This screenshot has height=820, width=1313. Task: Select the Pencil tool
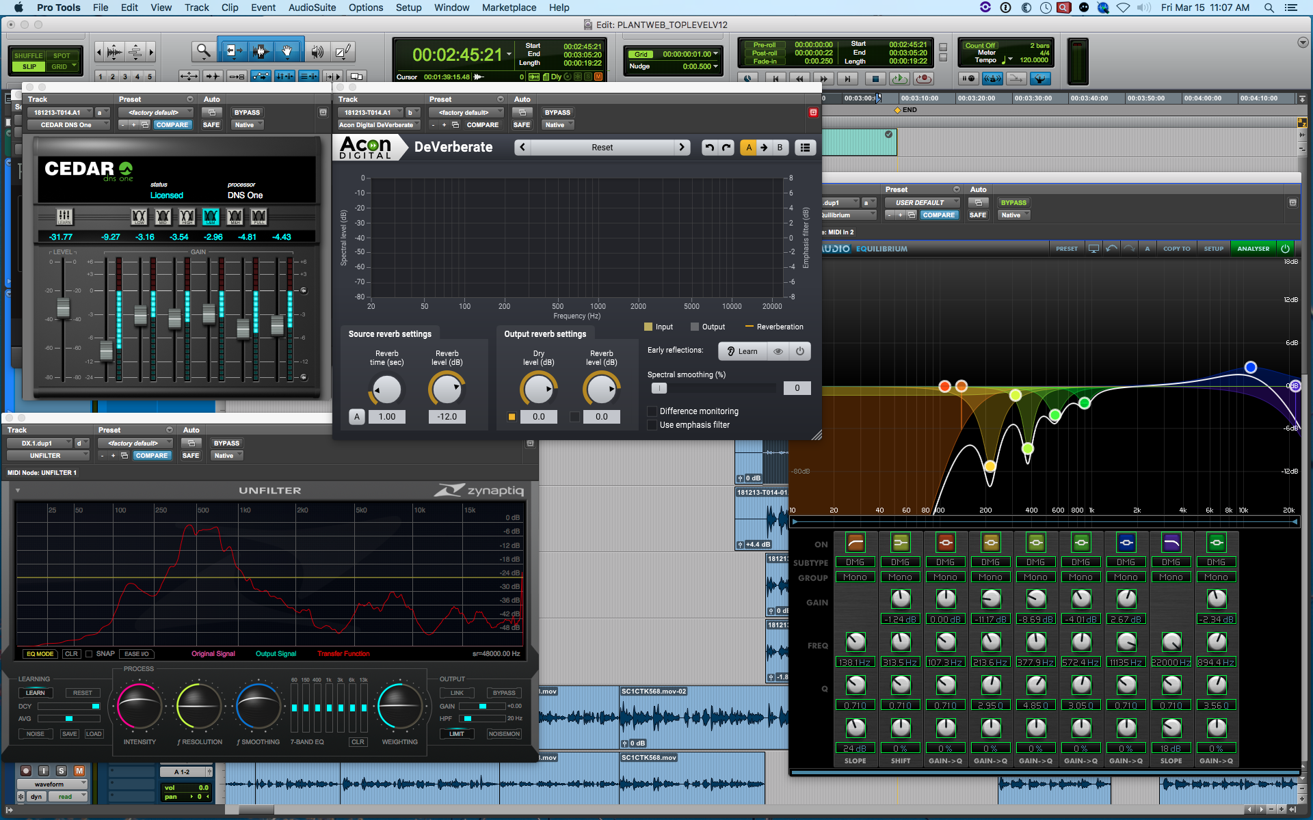coord(343,51)
